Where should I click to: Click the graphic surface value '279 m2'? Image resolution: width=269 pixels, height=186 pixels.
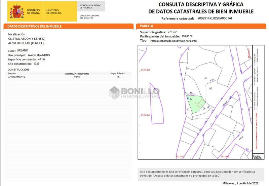click(172, 32)
